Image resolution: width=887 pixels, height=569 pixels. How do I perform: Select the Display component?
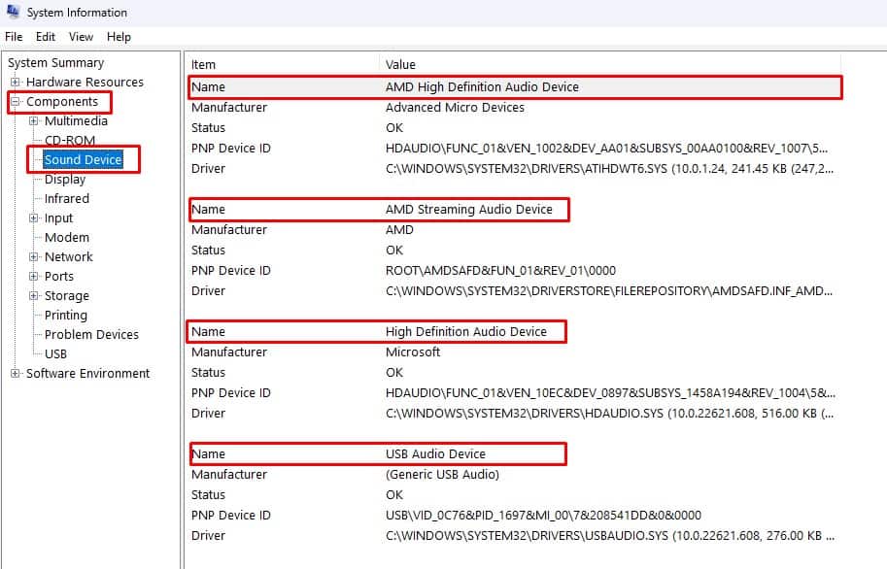pyautogui.click(x=66, y=179)
